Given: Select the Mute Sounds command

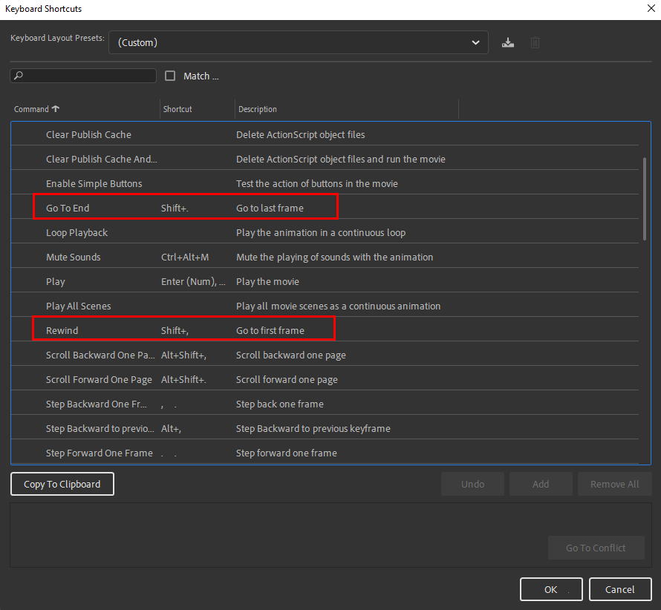Looking at the screenshot, I should point(111,257).
